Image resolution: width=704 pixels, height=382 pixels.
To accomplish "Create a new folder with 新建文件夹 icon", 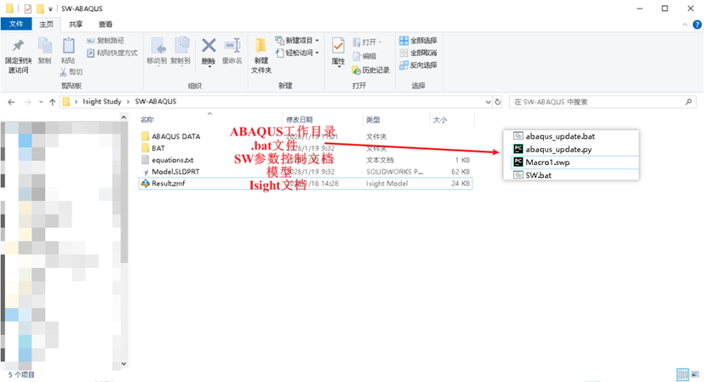I will tap(260, 49).
